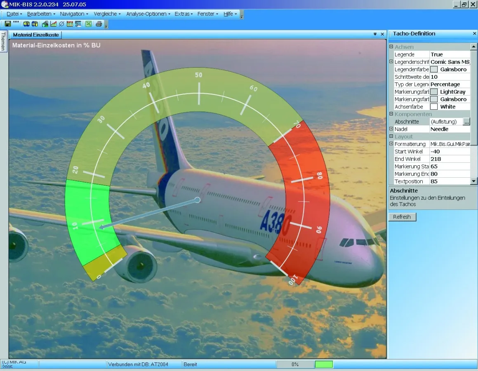
Task: Click the bar chart icon left of Ø
Action: click(x=54, y=24)
